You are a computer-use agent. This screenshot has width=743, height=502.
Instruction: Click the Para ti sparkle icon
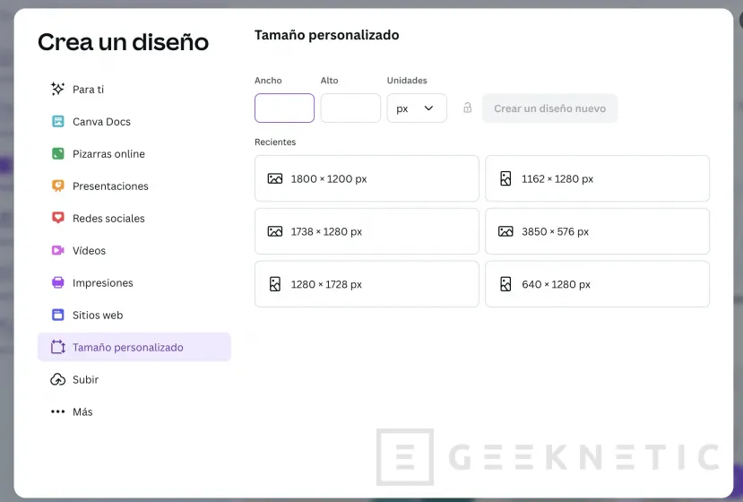[x=58, y=89]
